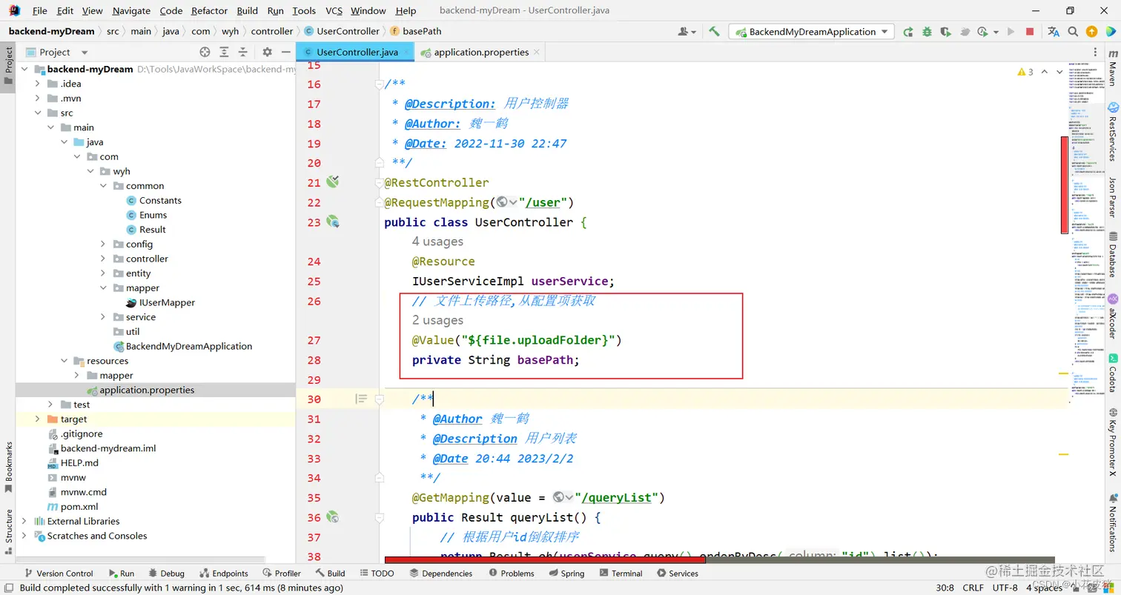1121x595 pixels.
Task: Expand the config package
Action: (x=103, y=244)
